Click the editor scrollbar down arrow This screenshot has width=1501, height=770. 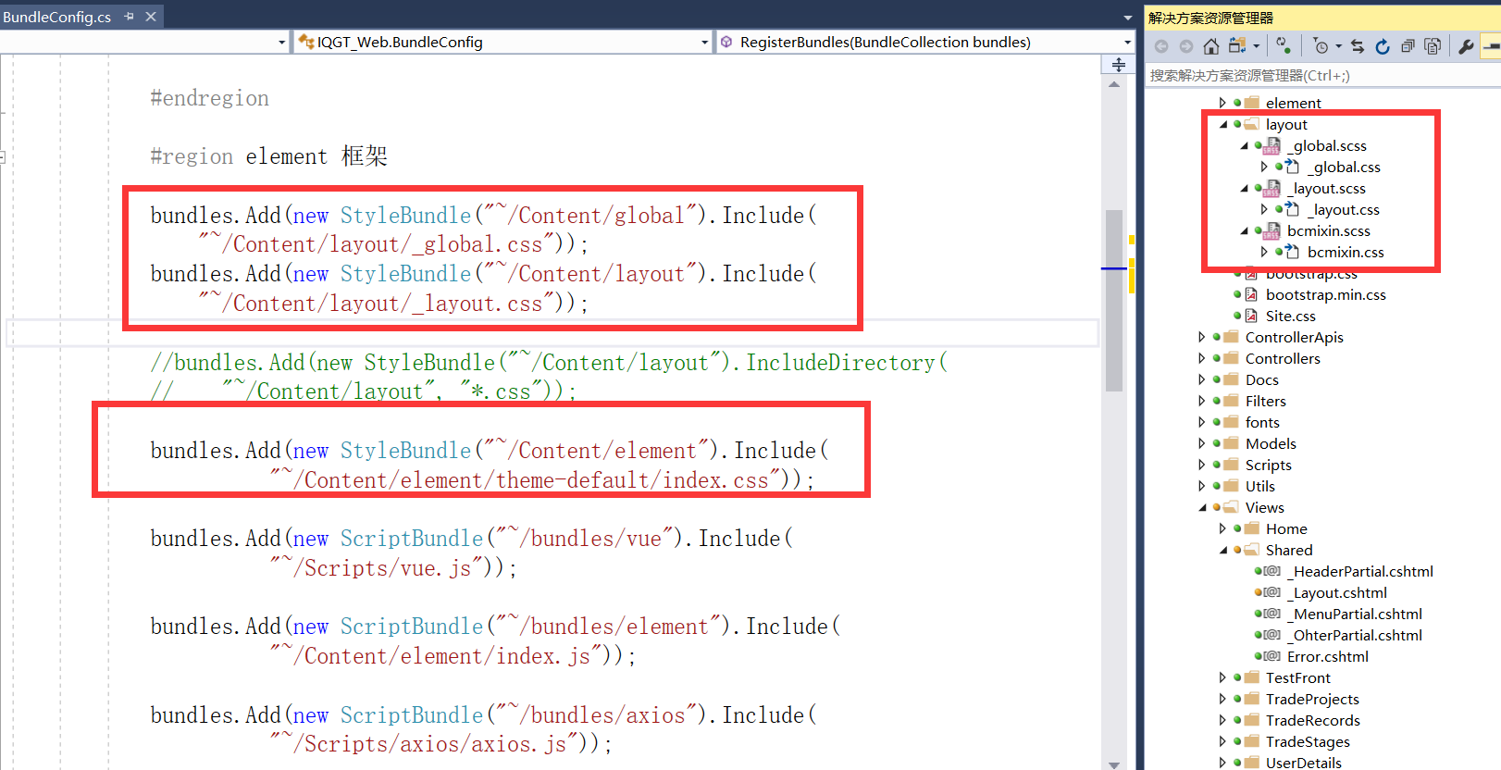tap(1114, 764)
